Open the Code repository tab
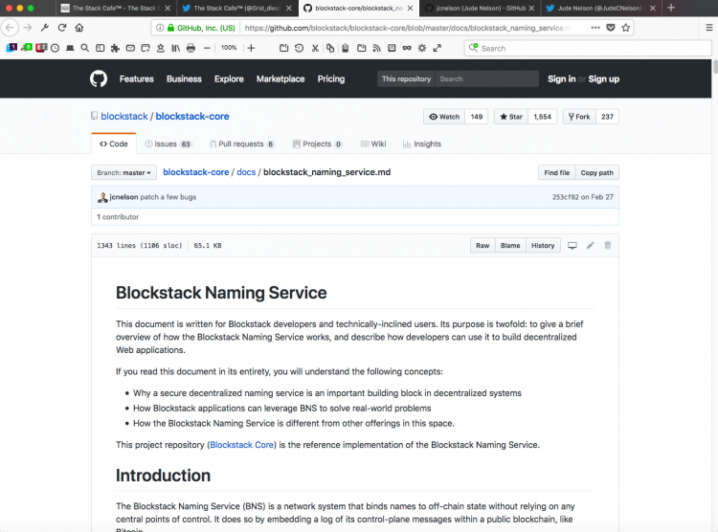This screenshot has height=532, width=718. click(x=114, y=144)
